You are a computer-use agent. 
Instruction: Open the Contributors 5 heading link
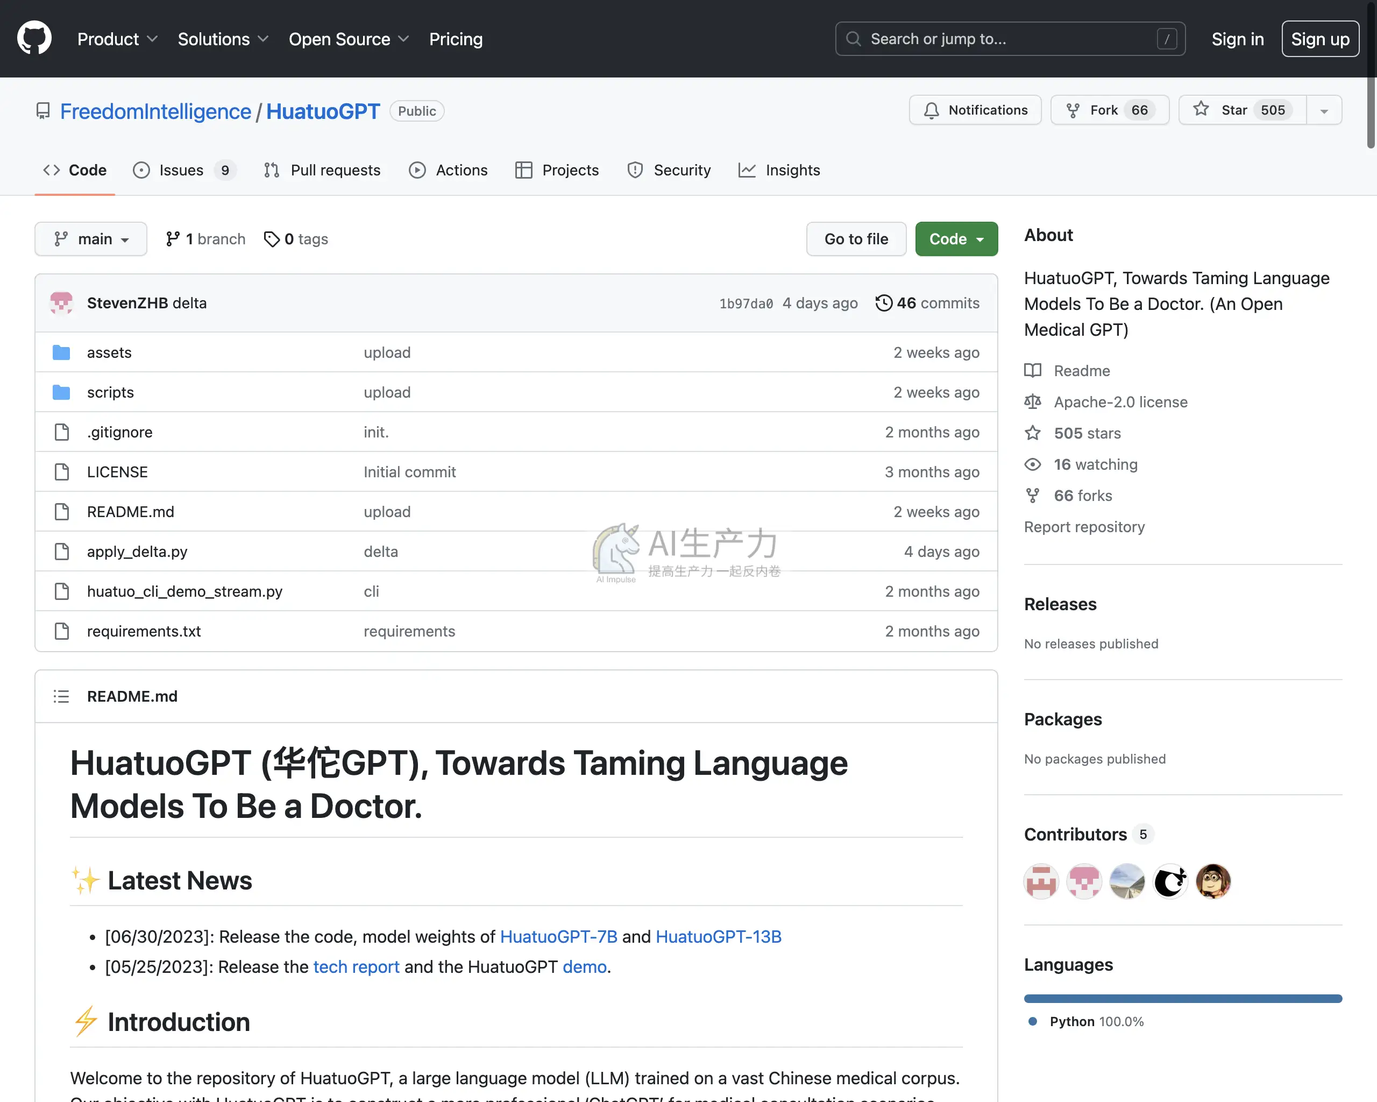click(x=1088, y=835)
